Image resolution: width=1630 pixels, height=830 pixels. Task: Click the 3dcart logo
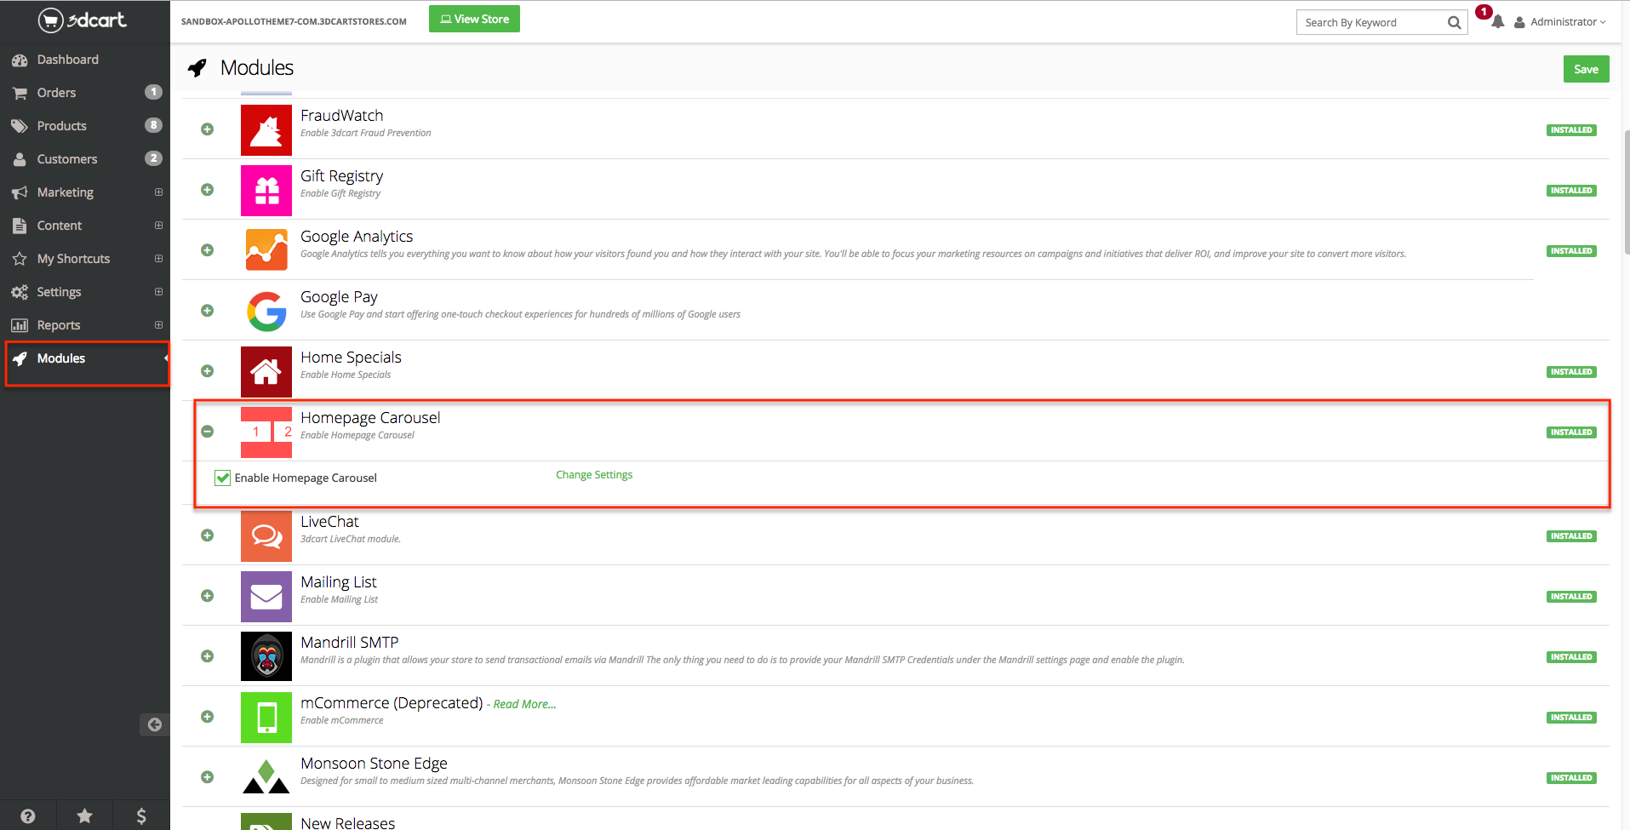click(x=83, y=20)
